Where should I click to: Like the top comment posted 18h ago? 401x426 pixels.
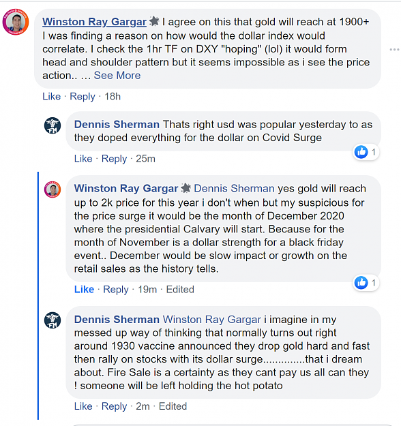[x=51, y=97]
